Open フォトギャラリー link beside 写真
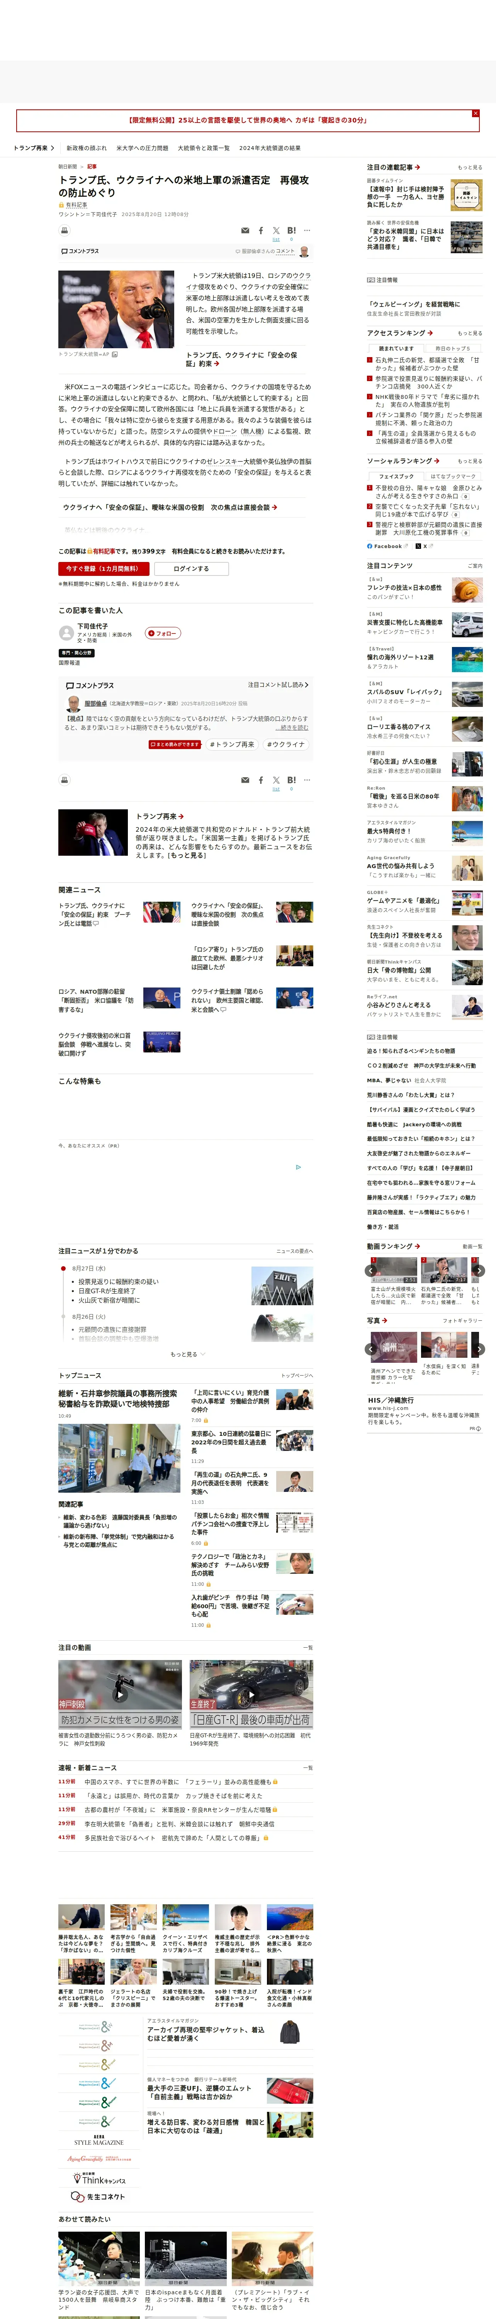Screen dimensions: 496x2319 pos(463,1321)
